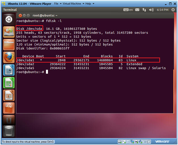Click the VMware hard disk device icon
Image resolution: width=178 pixels, height=145 pixels.
pos(120,142)
